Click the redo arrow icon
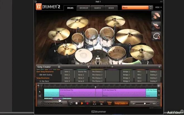184x115 pixels. (41, 86)
